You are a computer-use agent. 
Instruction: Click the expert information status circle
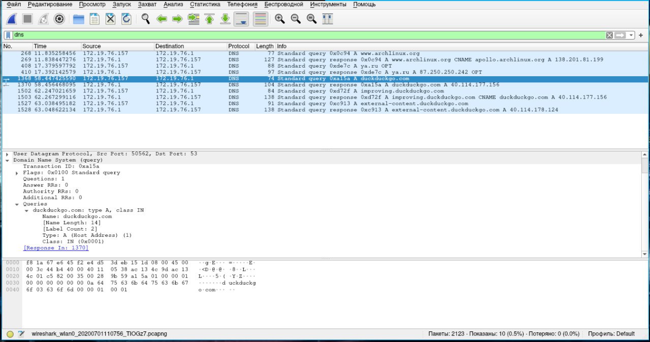(10, 334)
